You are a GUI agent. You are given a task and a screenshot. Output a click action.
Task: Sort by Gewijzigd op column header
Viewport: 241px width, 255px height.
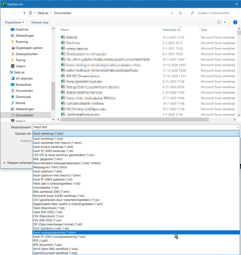[171, 30]
